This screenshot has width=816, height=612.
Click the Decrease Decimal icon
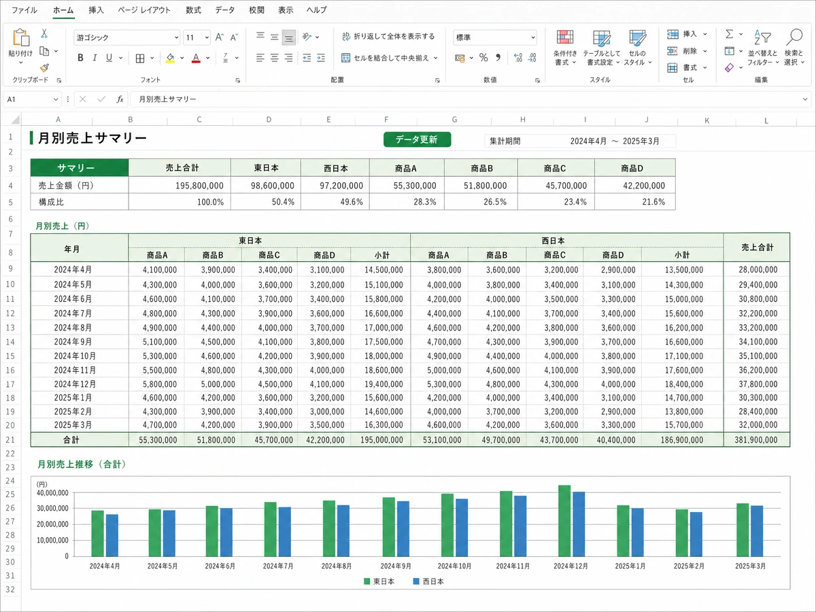click(x=534, y=58)
